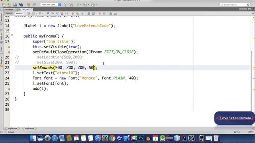The width and height of the screenshot is (255, 143).
Task: Click the Find Selection magnifier icon
Action: (x=48, y=14)
